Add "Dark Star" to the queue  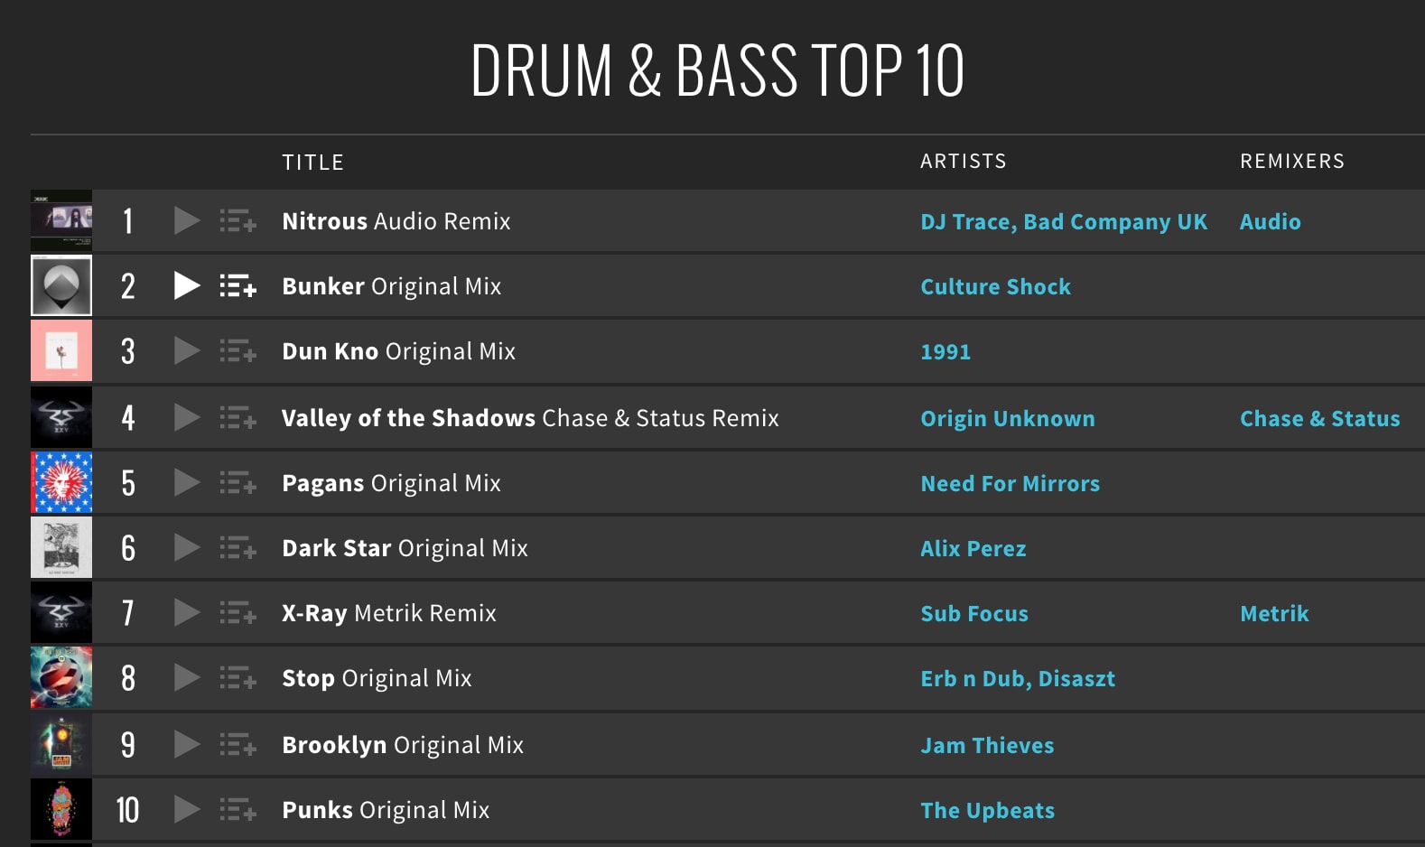click(237, 547)
